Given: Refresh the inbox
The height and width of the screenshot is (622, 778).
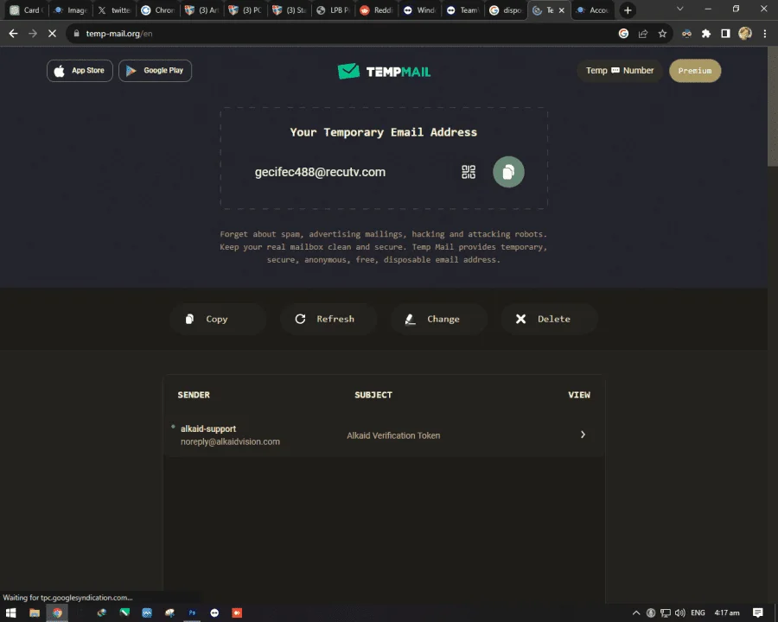Looking at the screenshot, I should [328, 319].
